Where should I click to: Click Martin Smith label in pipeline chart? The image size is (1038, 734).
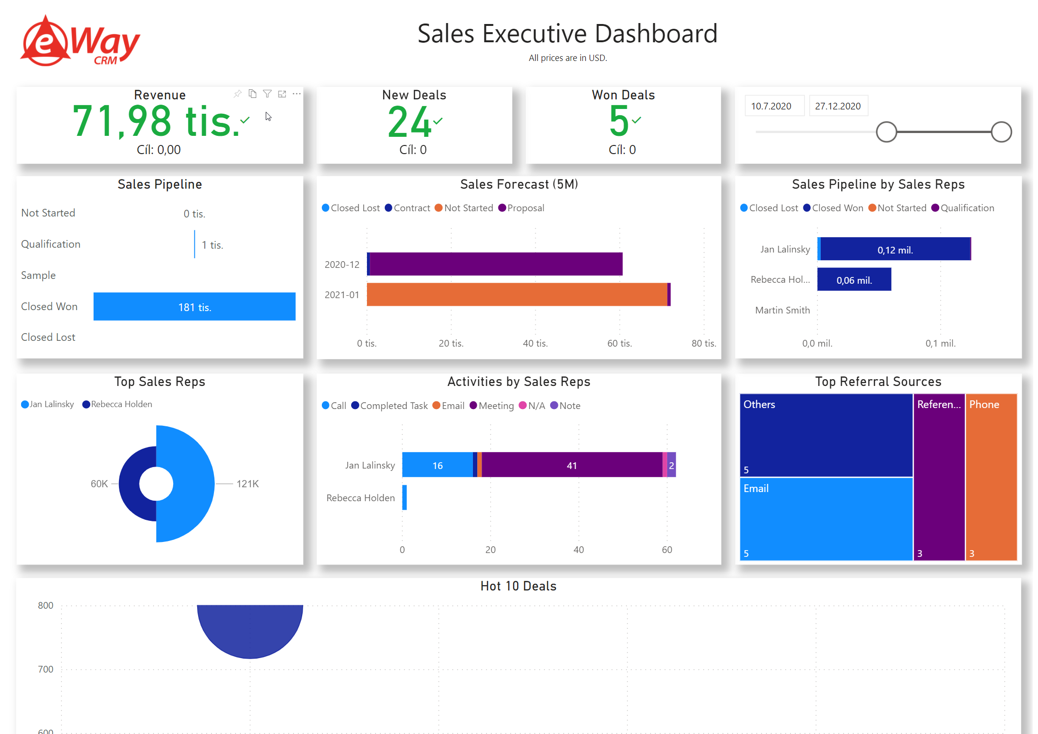pos(782,310)
